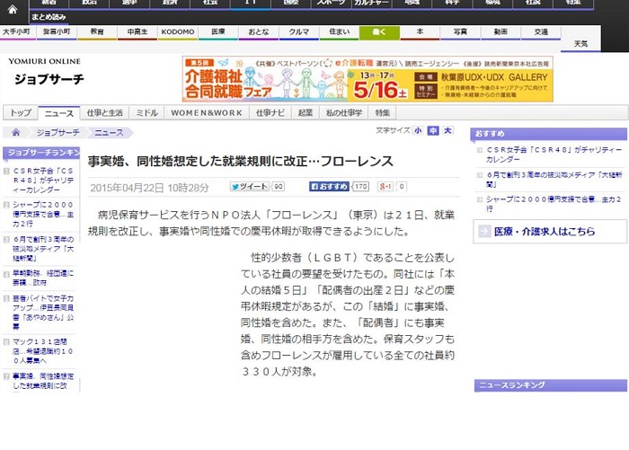This screenshot has height=450, width=629.
Task: Click the Twitter ツイート button
Action: point(250,187)
